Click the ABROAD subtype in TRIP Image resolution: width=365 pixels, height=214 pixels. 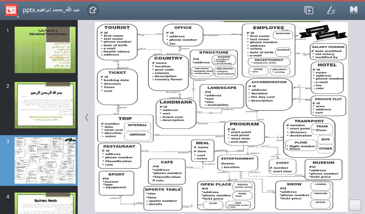pos(137,135)
